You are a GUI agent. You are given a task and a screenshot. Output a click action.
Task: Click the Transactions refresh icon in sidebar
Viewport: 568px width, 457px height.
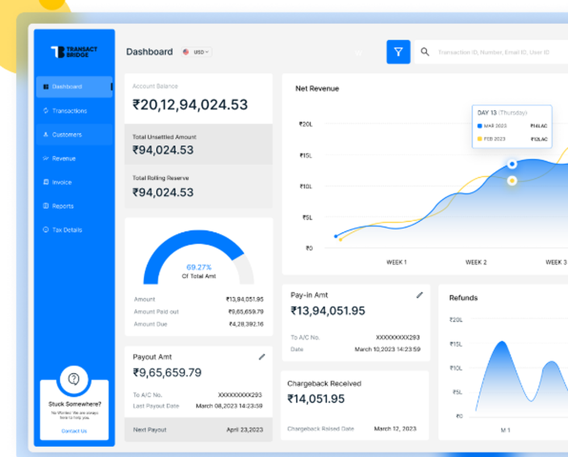click(x=45, y=111)
